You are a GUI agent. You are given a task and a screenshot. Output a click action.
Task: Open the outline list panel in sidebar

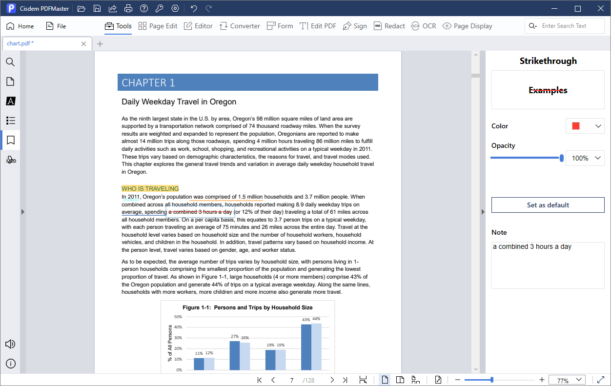(10, 121)
